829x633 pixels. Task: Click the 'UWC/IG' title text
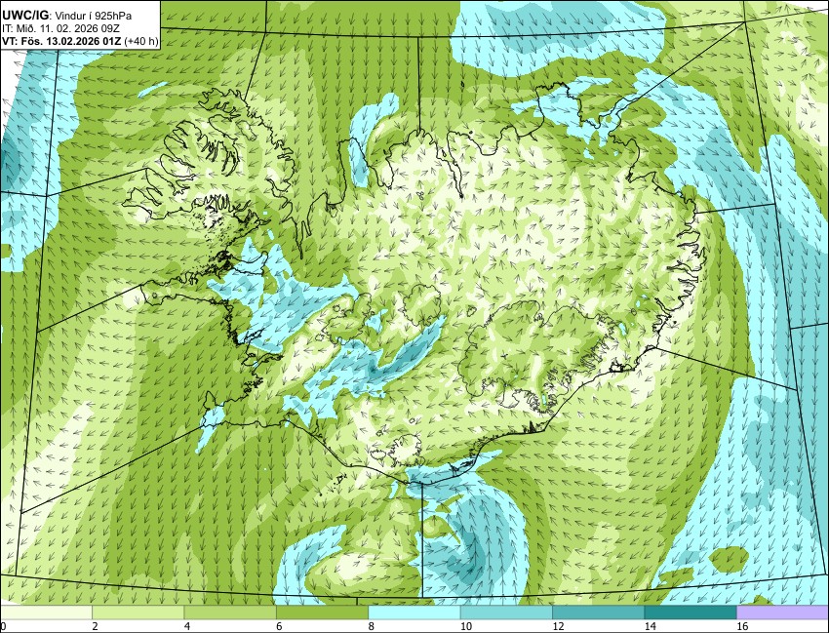(24, 16)
